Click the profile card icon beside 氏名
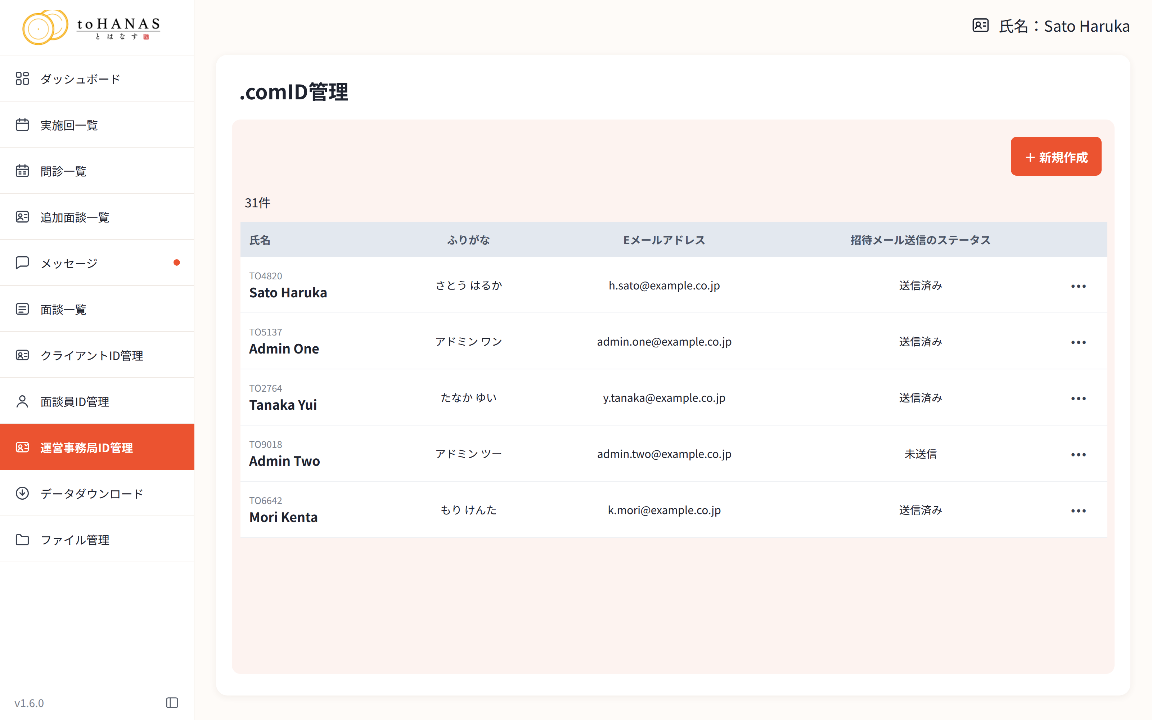The height and width of the screenshot is (720, 1152). click(x=981, y=25)
